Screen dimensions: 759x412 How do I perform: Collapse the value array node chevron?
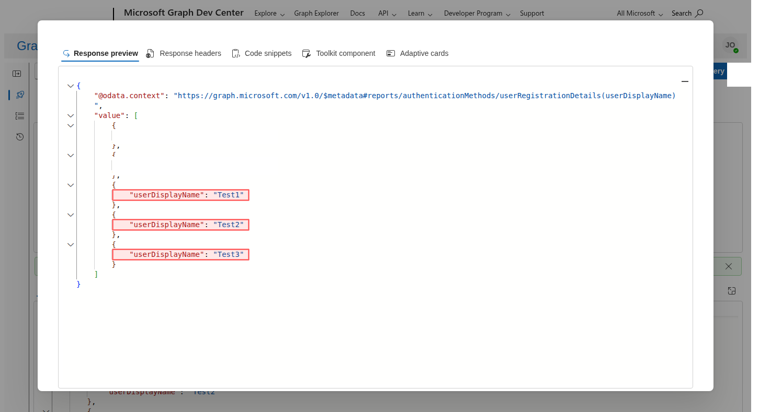tap(71, 115)
